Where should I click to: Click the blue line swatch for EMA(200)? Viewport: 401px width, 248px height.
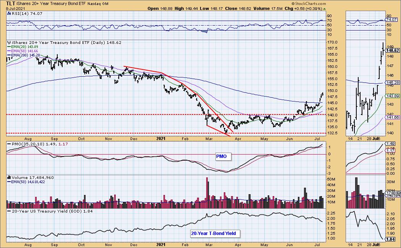9,55
